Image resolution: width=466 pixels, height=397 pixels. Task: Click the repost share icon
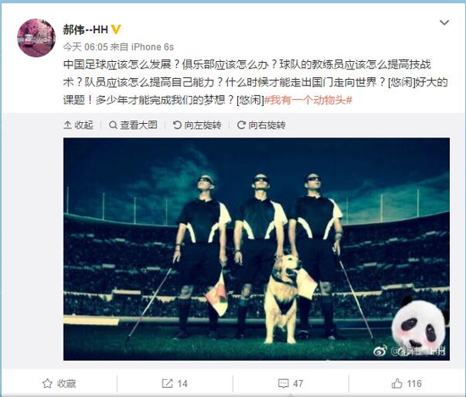[x=167, y=383]
